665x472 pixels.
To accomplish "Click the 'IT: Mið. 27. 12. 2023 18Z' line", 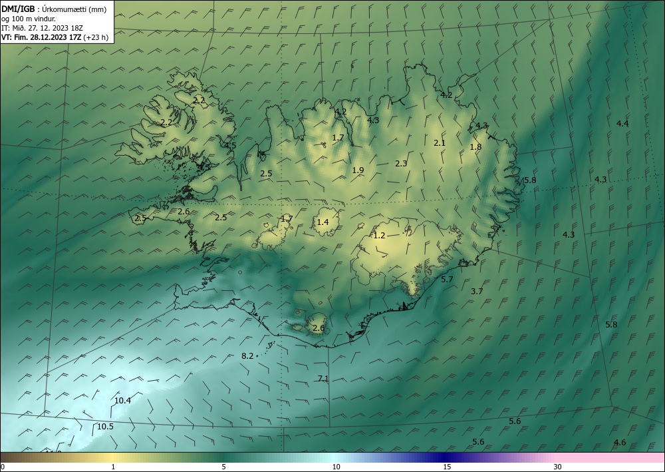I will tap(42, 28).
